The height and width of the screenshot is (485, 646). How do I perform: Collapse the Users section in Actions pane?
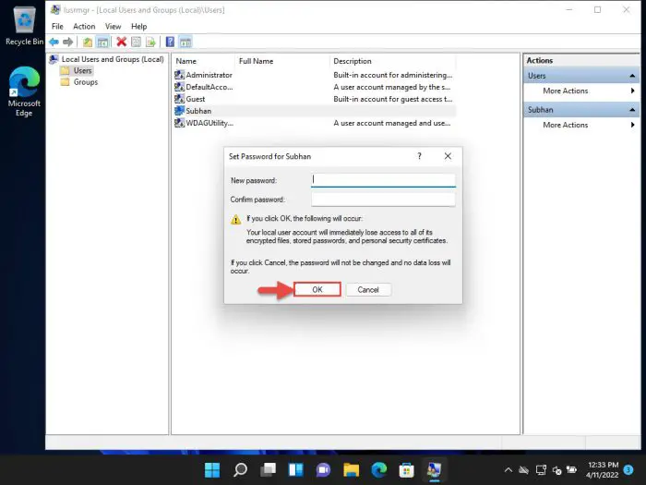click(632, 76)
